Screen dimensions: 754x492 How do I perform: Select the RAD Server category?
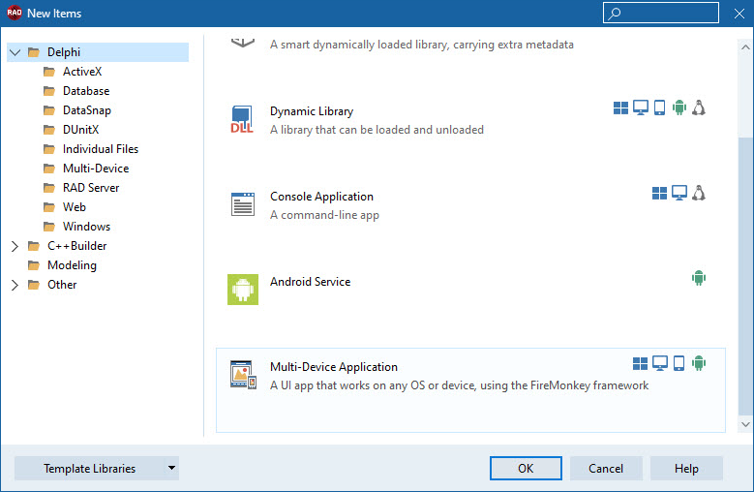point(91,188)
